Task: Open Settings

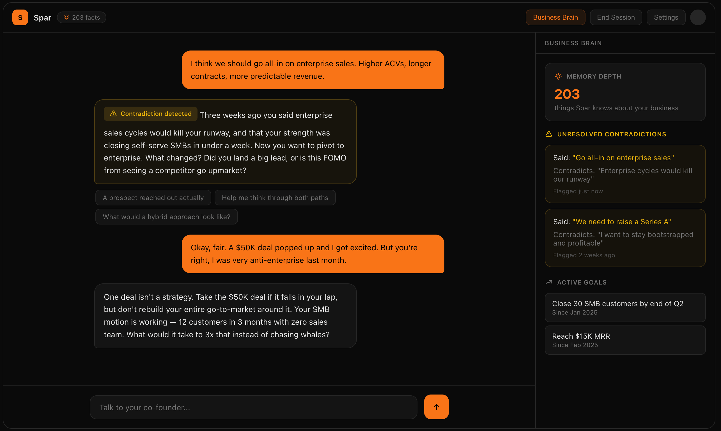Action: click(x=665, y=17)
